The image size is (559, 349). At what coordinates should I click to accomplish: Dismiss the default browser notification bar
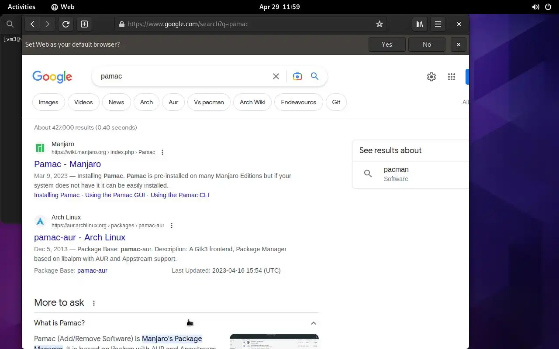click(x=459, y=44)
